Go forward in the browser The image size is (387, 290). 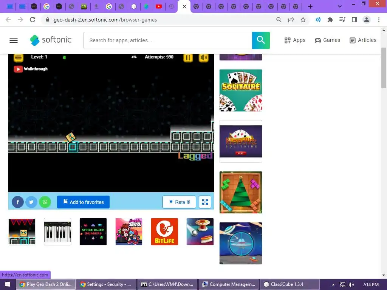coord(20,20)
